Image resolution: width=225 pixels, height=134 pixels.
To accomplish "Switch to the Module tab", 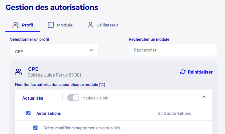I will (x=60, y=25).
